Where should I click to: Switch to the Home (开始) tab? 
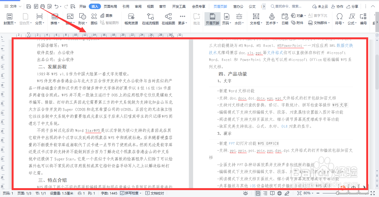point(82,6)
